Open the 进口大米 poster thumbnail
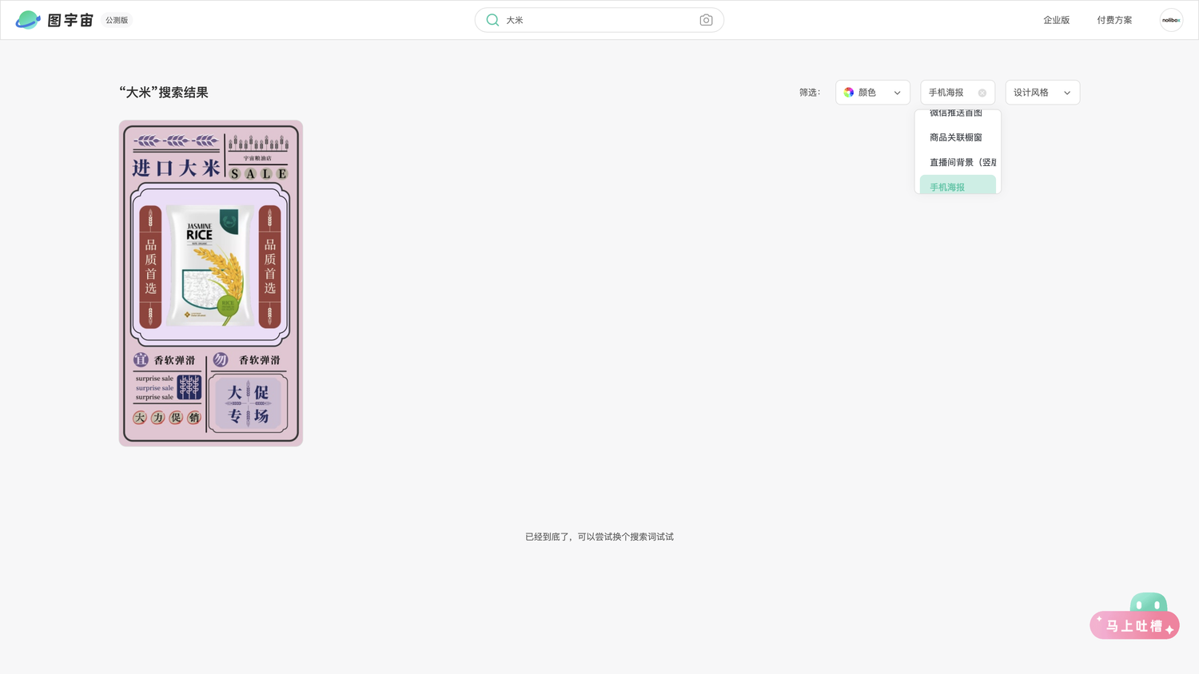 point(211,283)
